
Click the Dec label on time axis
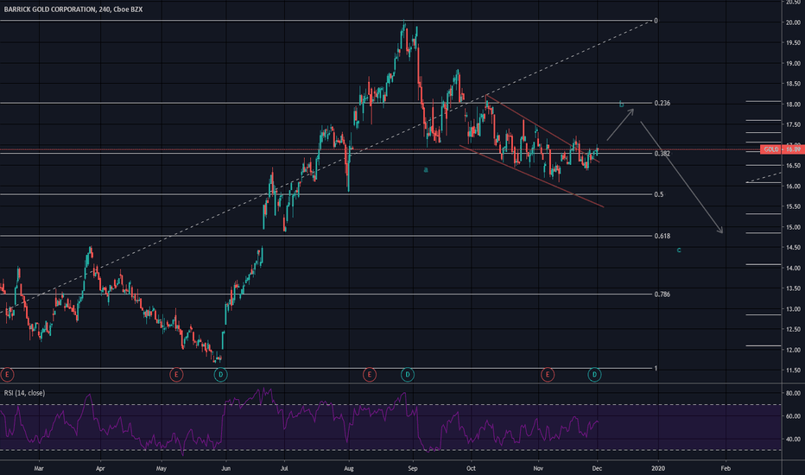pos(597,468)
